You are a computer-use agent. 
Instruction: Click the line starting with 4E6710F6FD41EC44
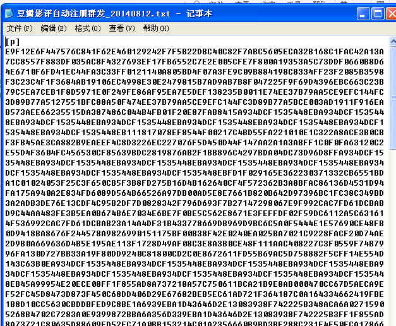(x=195, y=72)
